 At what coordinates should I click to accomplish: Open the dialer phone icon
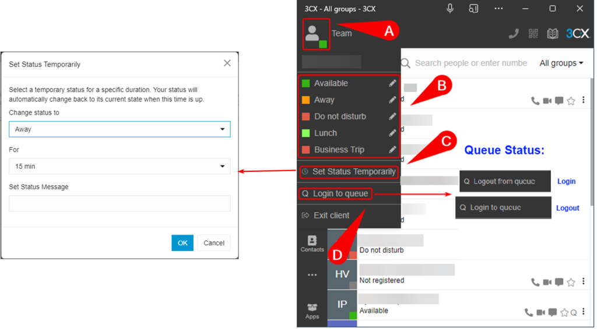coord(514,34)
